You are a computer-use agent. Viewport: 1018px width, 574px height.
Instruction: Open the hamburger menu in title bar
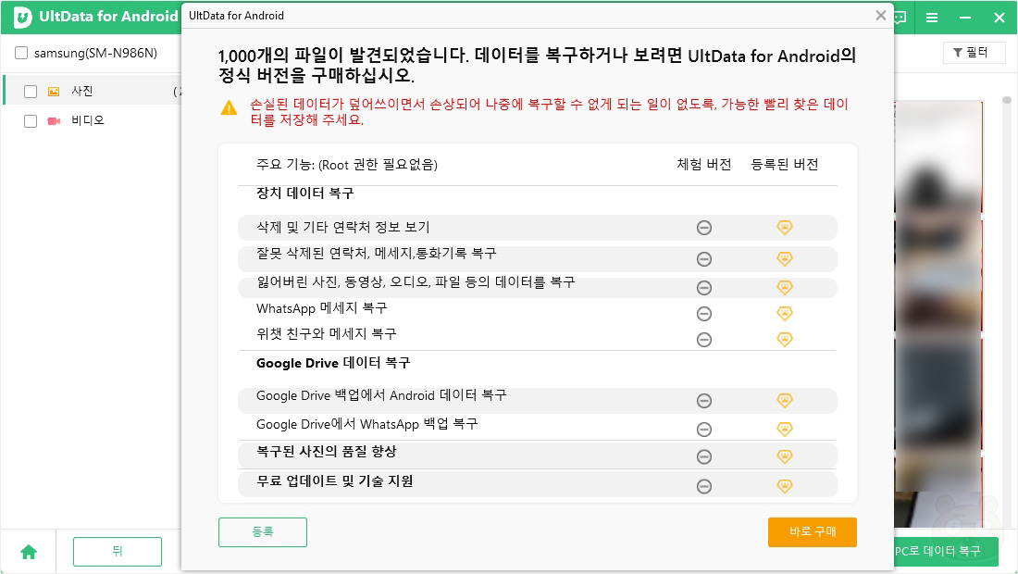point(932,18)
